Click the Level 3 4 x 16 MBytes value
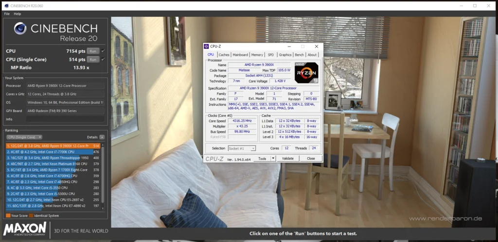Image resolution: width=498 pixels, height=242 pixels. 289,137
